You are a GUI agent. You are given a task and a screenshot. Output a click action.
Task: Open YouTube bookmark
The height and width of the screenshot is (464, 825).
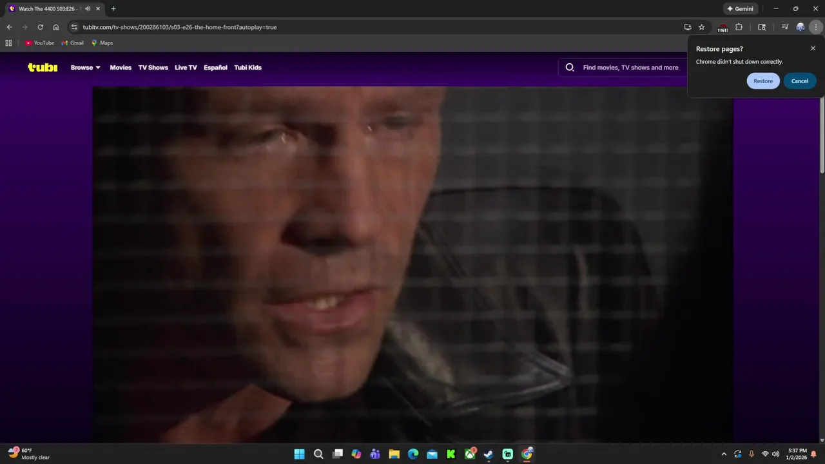tap(40, 43)
